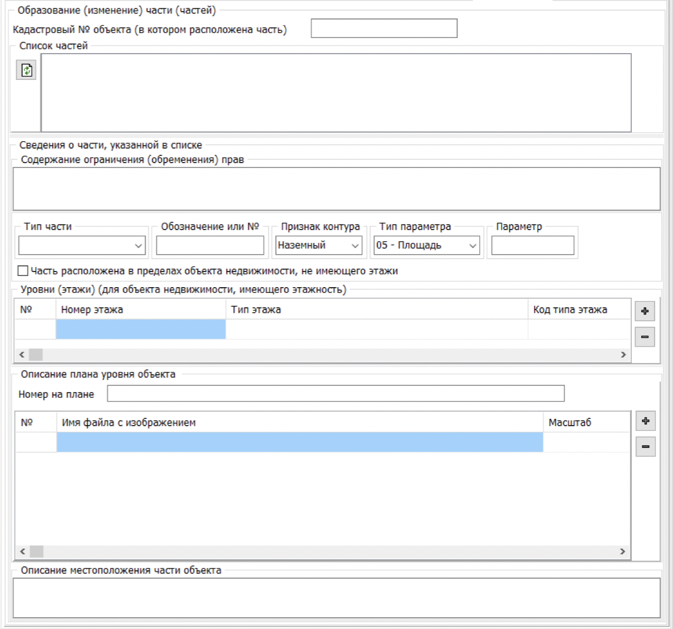Focus the Параметр input field
Viewport: 673px width, 629px height.
[532, 245]
